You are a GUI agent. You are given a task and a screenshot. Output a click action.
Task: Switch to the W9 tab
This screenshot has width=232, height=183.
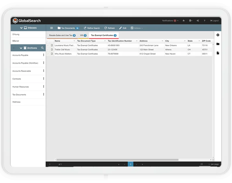(83, 35)
